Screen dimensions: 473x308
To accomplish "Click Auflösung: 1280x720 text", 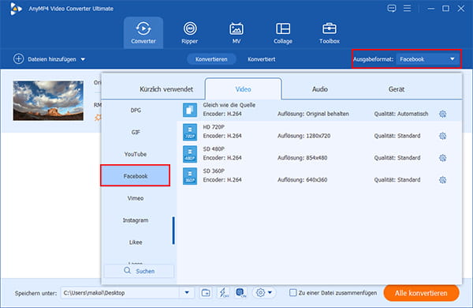I will (304, 136).
